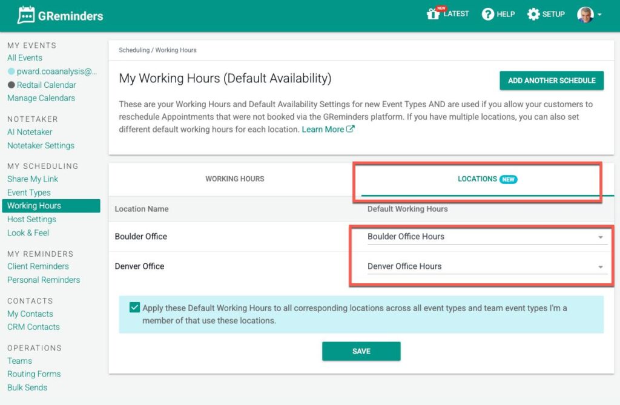Click the Add Another Schedule button
620x405 pixels.
[x=551, y=81]
